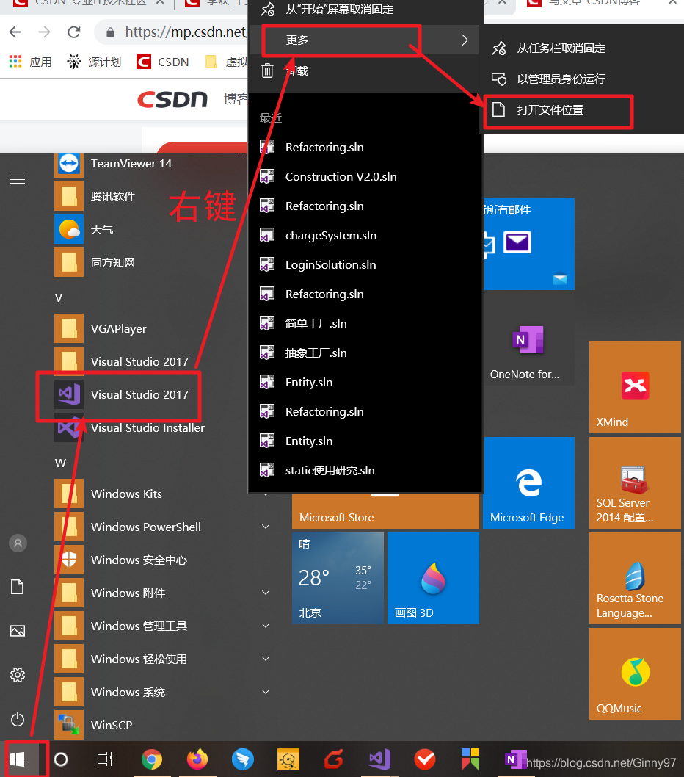
Task: Open the CSDN bookmark
Action: 163,62
